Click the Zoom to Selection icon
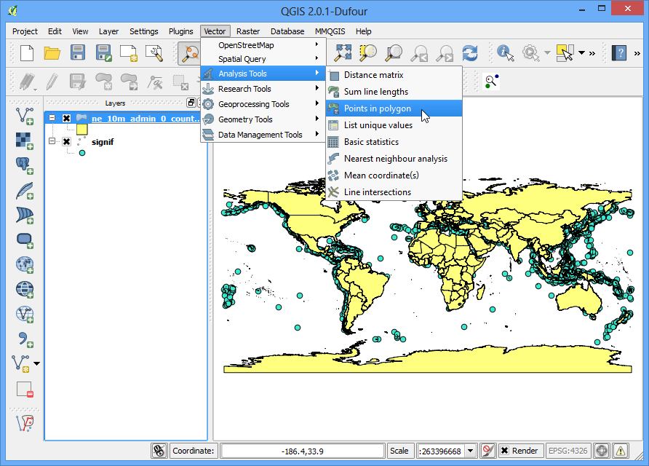This screenshot has width=649, height=466. (x=368, y=53)
